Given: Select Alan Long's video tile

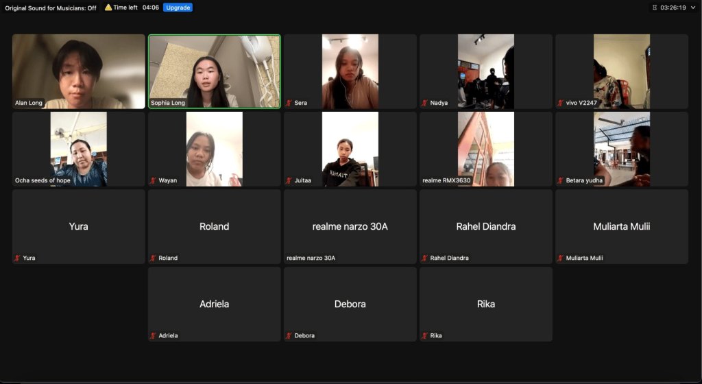Looking at the screenshot, I should point(79,71).
